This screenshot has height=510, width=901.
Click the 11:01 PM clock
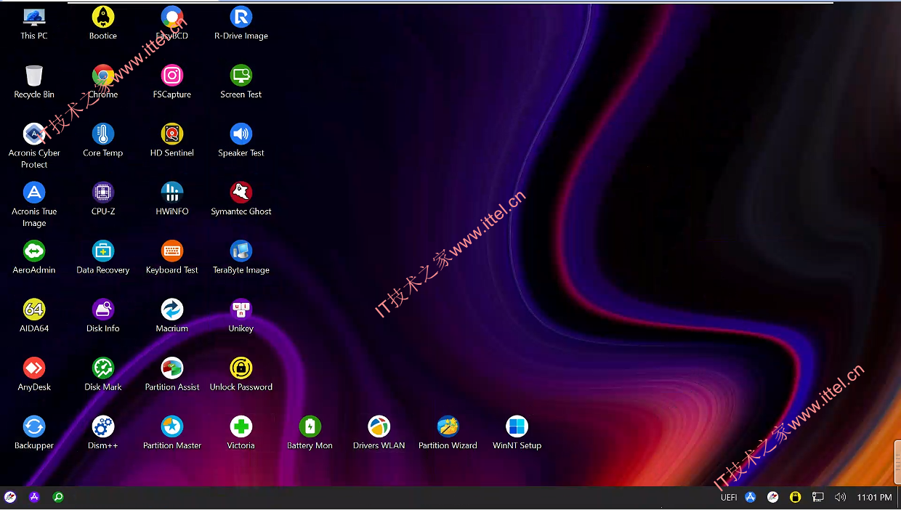pyautogui.click(x=875, y=498)
